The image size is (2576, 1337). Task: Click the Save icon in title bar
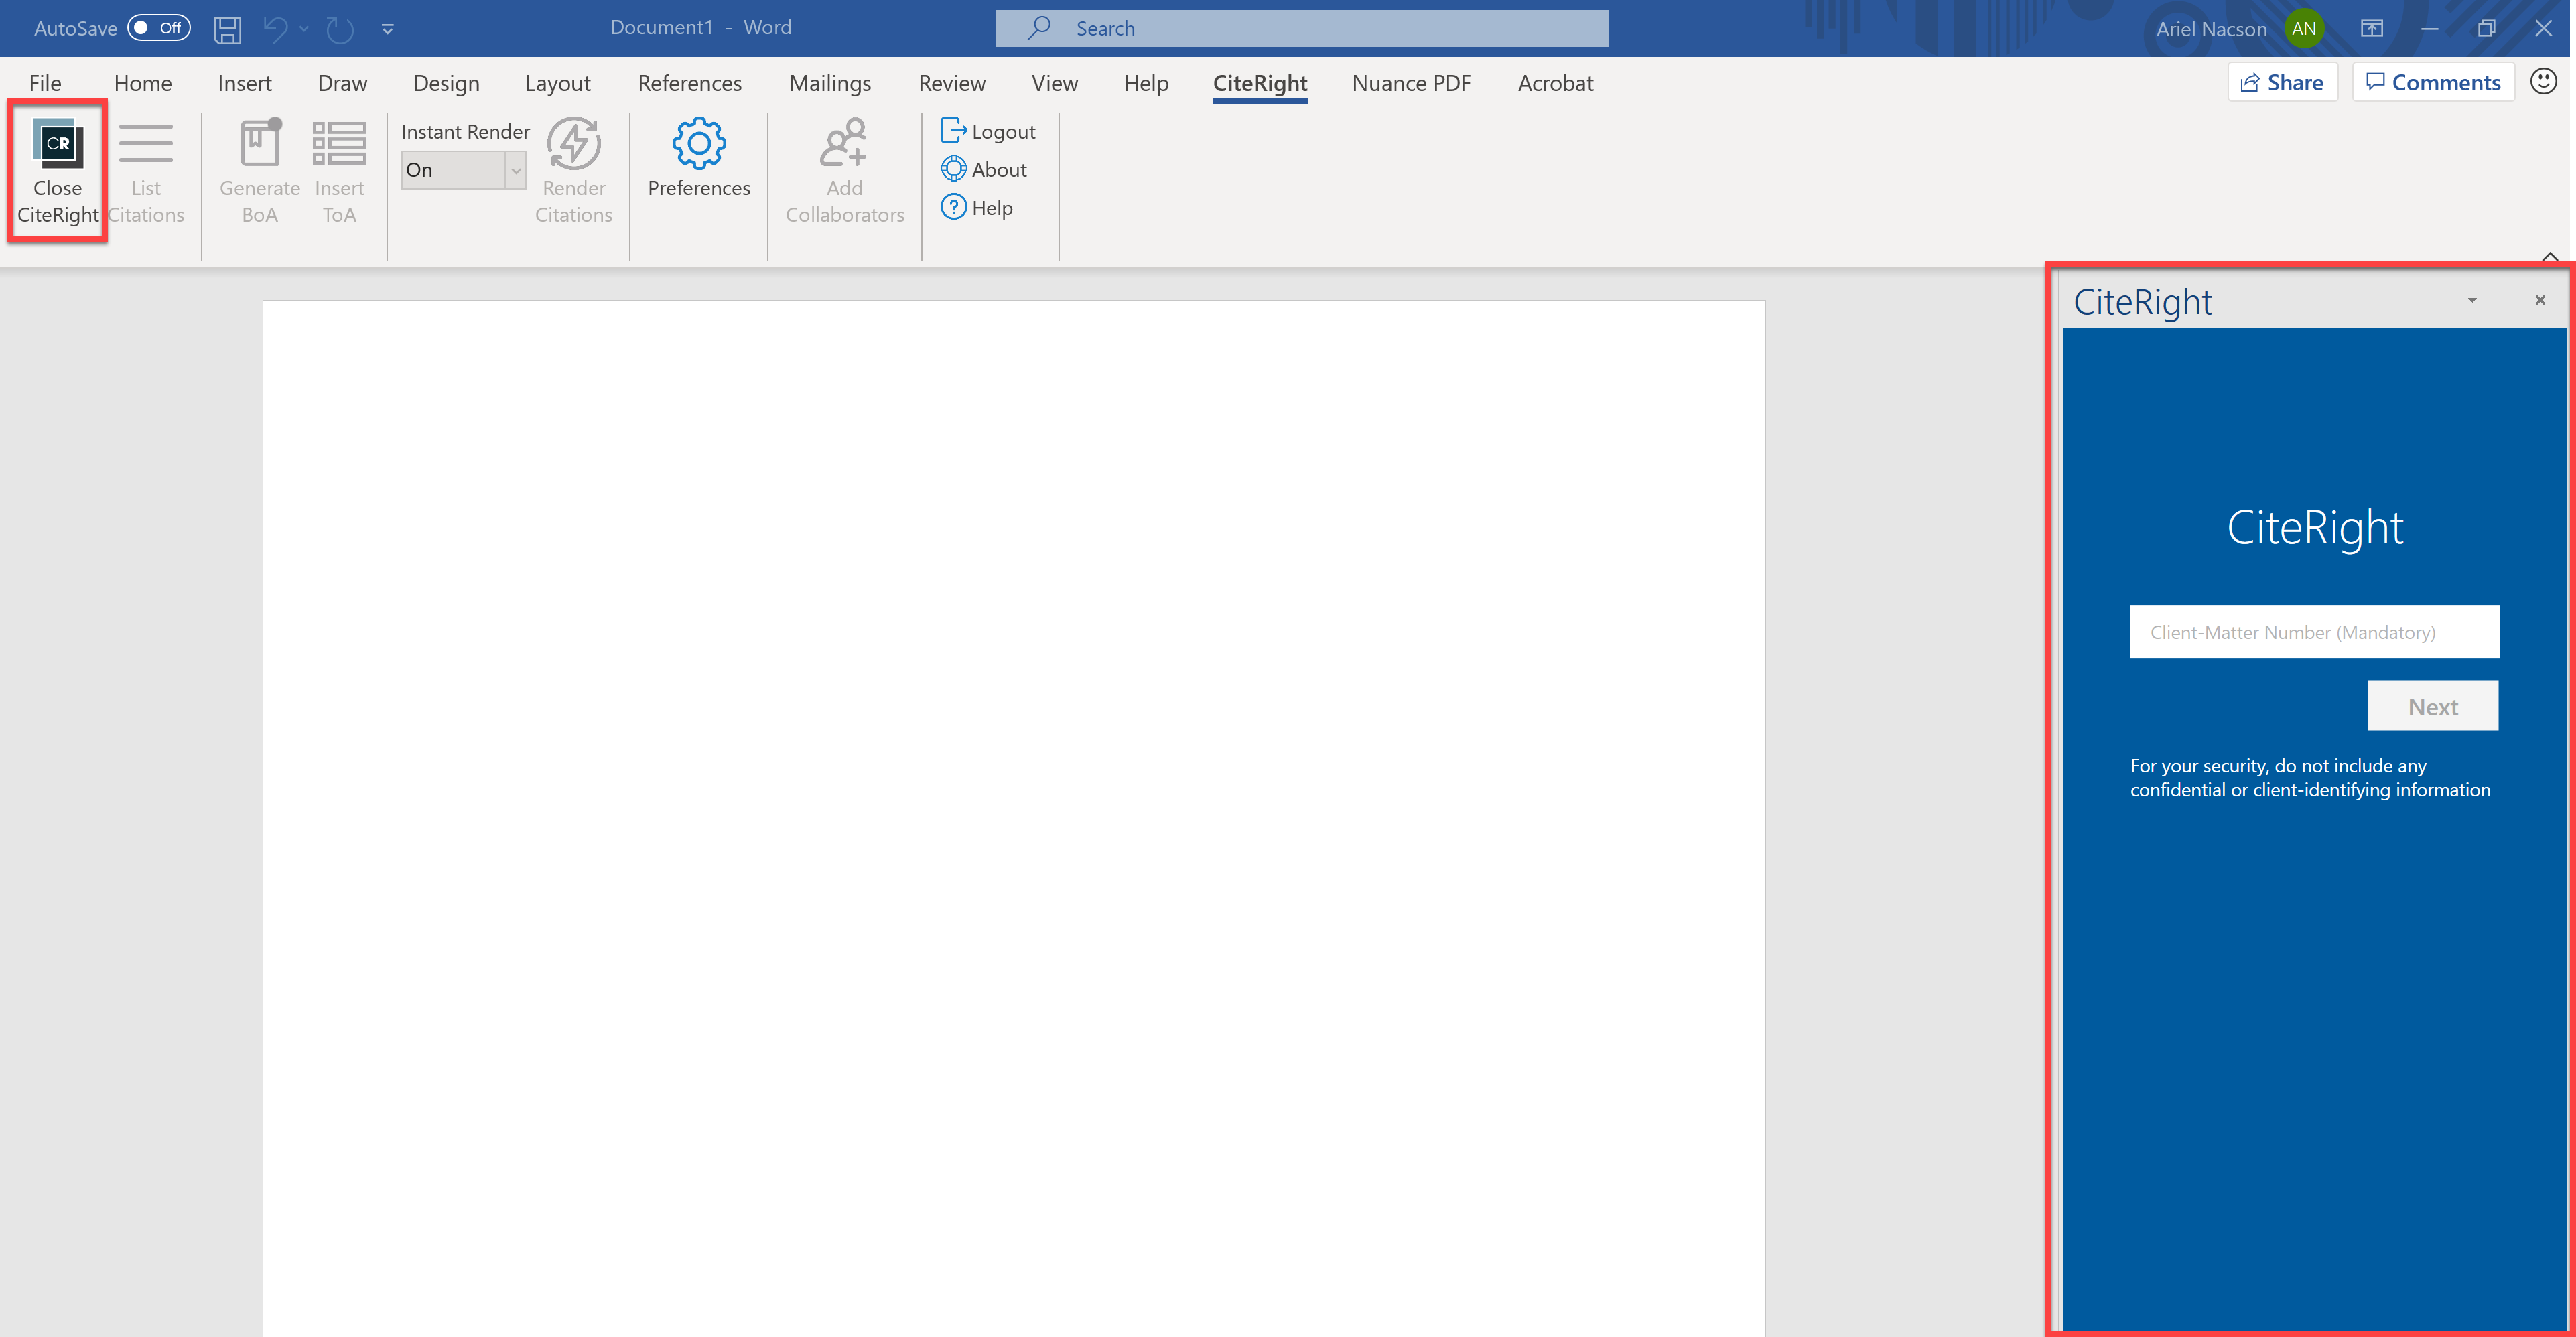coord(228,29)
